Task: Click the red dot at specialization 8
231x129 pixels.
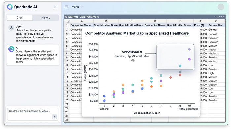Action: pyautogui.click(x=171, y=77)
